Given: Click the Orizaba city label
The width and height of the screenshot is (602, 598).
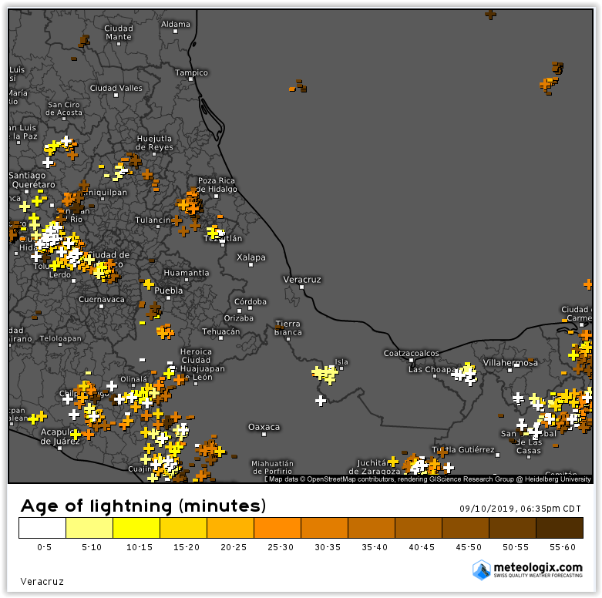Looking at the screenshot, I should click(239, 318).
